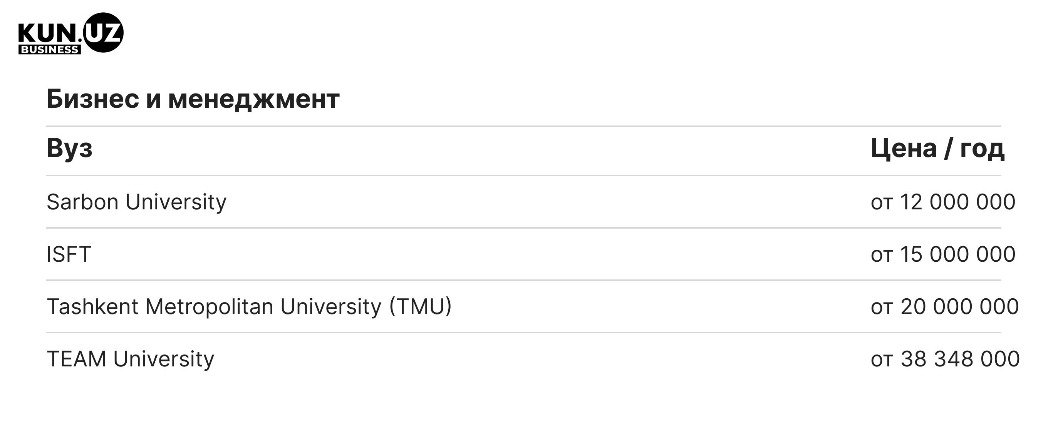Click the price "от 38 348 000"
The height and width of the screenshot is (428, 1063).
point(945,359)
